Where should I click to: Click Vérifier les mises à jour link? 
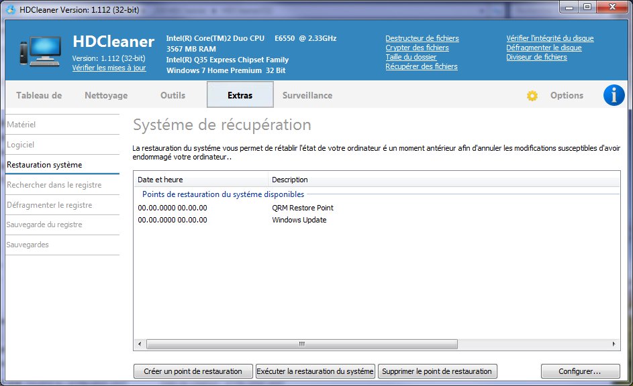(x=109, y=68)
